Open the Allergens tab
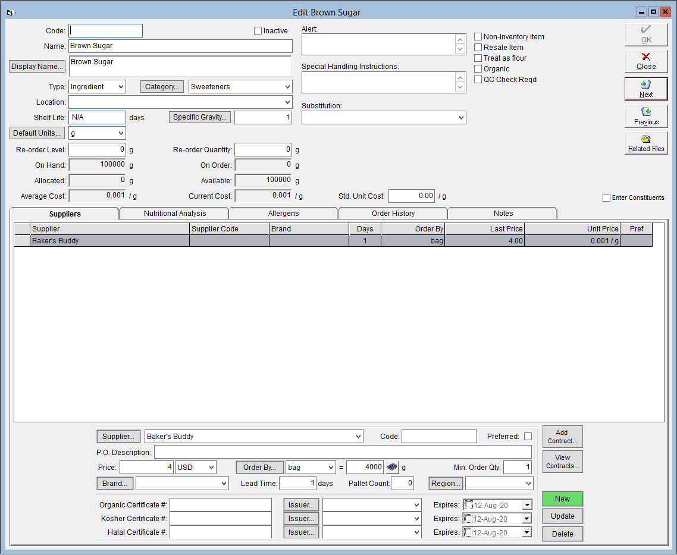The height and width of the screenshot is (555, 677). [x=283, y=213]
